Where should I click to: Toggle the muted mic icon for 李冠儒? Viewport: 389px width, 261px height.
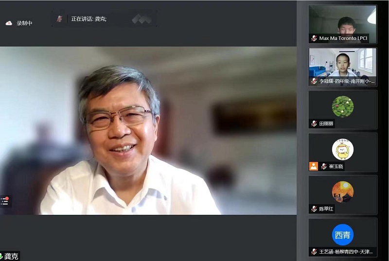[314, 81]
